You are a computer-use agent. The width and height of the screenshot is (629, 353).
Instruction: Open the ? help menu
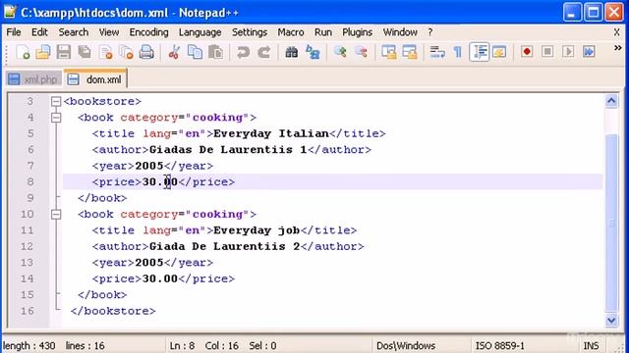[x=430, y=32]
